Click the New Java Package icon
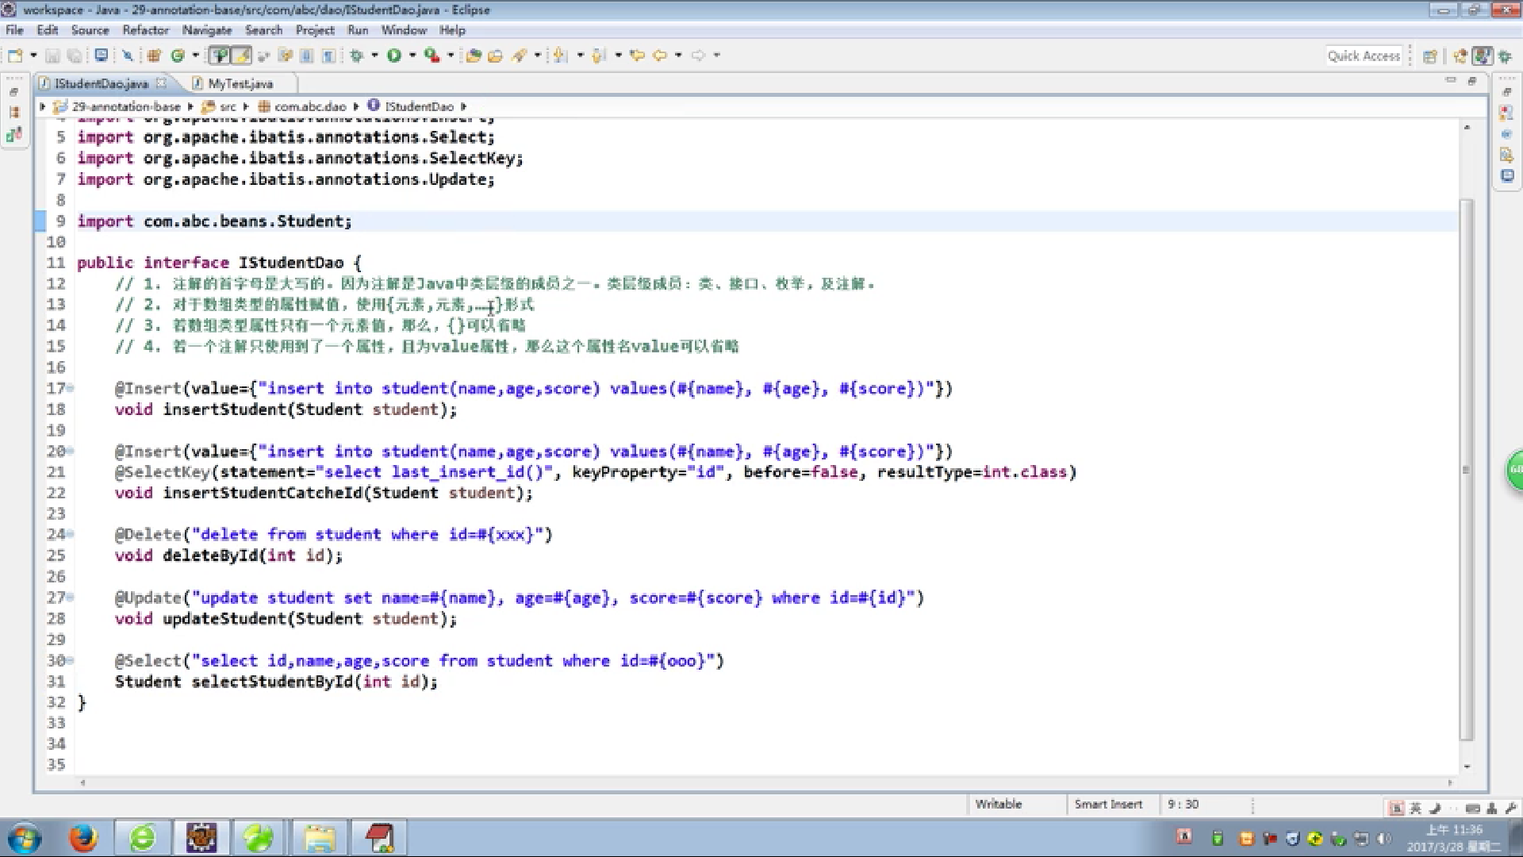The height and width of the screenshot is (857, 1523). [154, 56]
